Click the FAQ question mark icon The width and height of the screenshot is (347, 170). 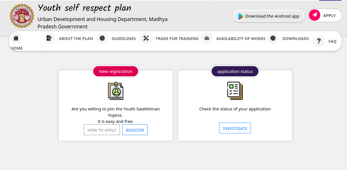pos(319,41)
